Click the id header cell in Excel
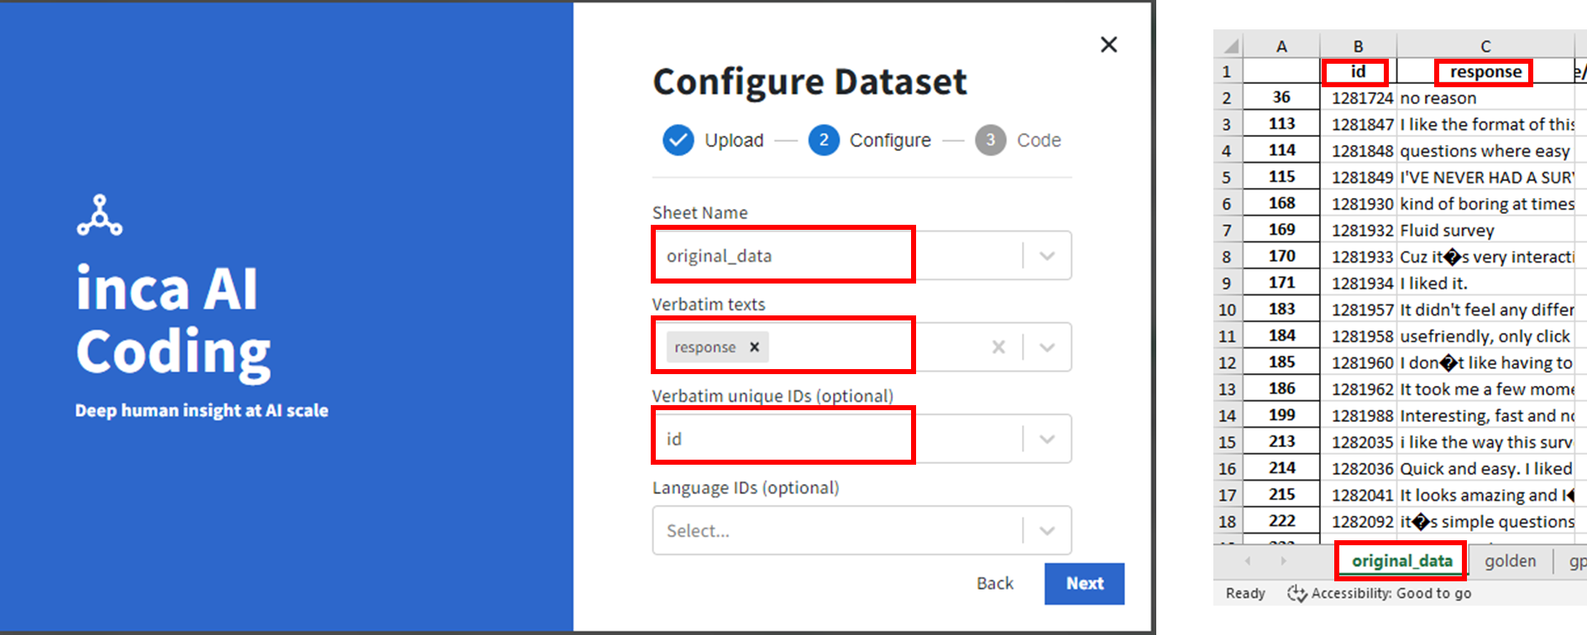Image resolution: width=1587 pixels, height=635 pixels. point(1358,72)
